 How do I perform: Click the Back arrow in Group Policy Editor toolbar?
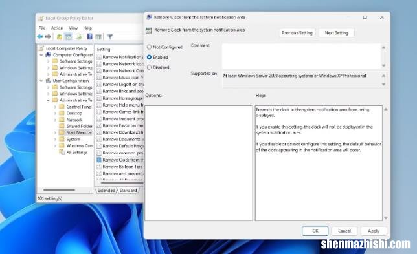pyautogui.click(x=40, y=37)
